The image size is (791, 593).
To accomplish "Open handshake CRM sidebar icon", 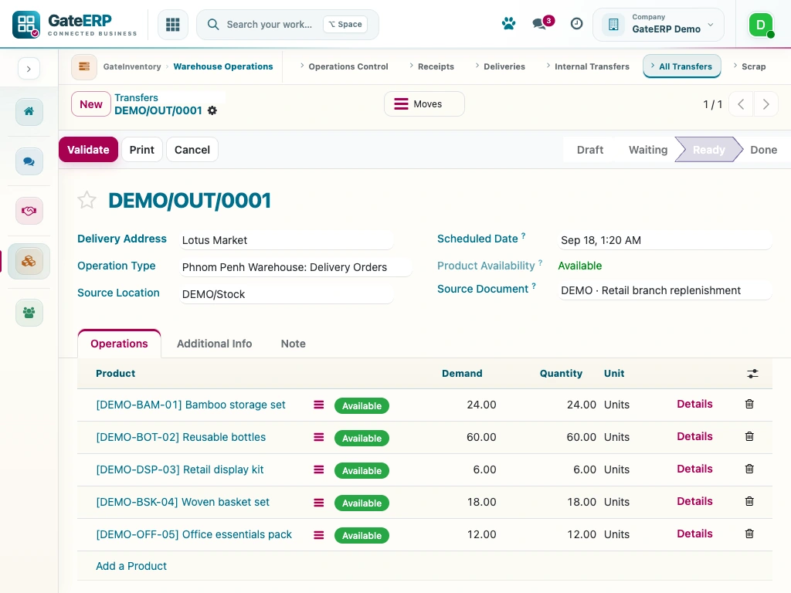I will tap(29, 211).
